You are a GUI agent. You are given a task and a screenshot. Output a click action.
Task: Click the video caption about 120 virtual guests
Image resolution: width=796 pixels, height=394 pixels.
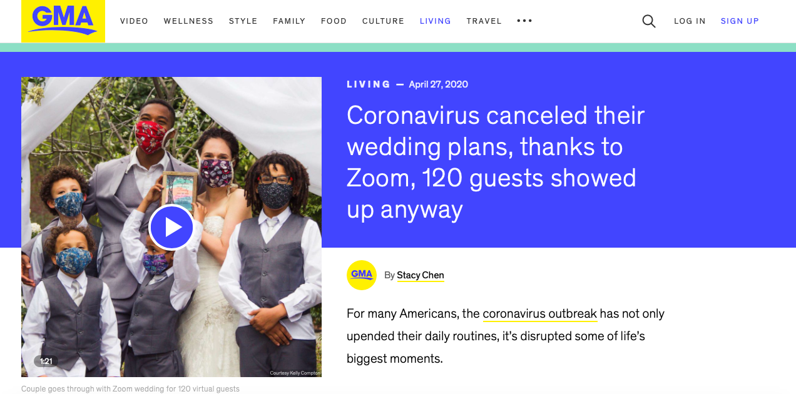point(130,389)
